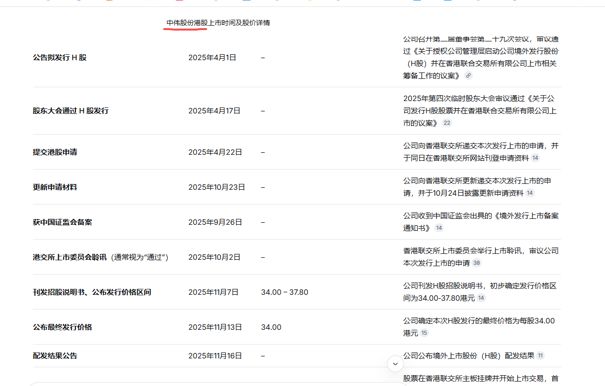Click description 公司收到中国证监会出具的《境外发行上市备案通知书》
This screenshot has height=386, width=605.
(x=481, y=222)
